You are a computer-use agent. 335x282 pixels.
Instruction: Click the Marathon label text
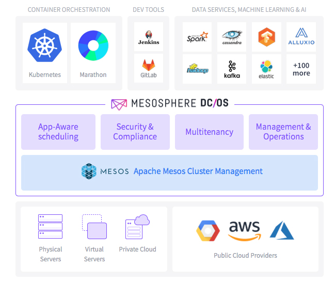point(93,74)
